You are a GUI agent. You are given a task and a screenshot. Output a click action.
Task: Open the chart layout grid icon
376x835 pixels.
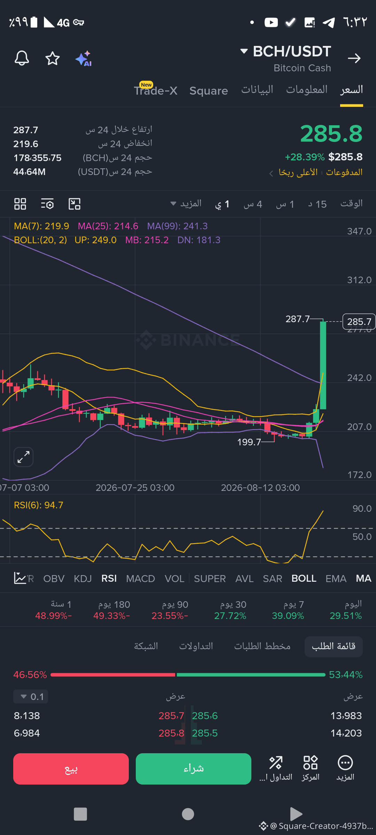(x=20, y=204)
